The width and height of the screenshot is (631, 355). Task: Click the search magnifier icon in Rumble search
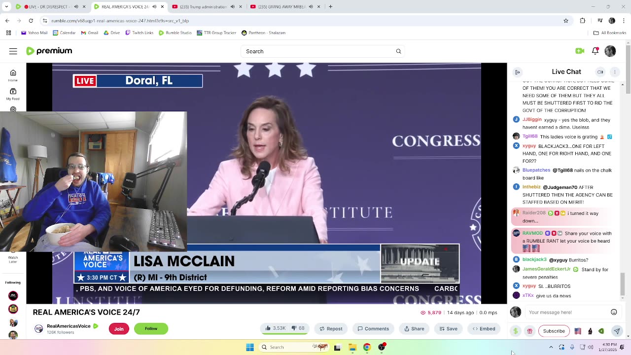[x=399, y=51]
